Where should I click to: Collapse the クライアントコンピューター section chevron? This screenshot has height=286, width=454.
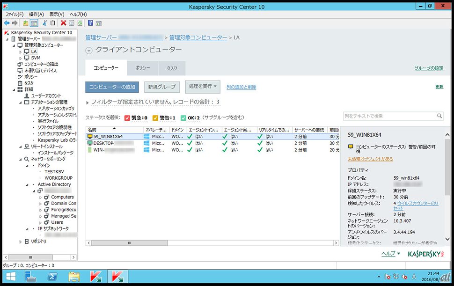pos(89,51)
